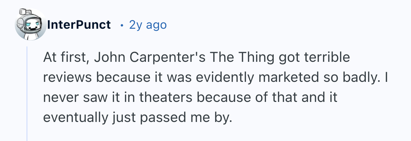Collapse the comment using the thread line
The height and width of the screenshot is (141, 411).
point(27,94)
